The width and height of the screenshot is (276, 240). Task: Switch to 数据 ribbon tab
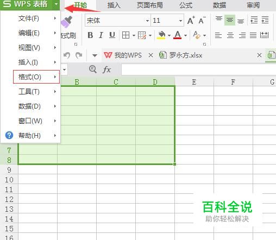219,5
